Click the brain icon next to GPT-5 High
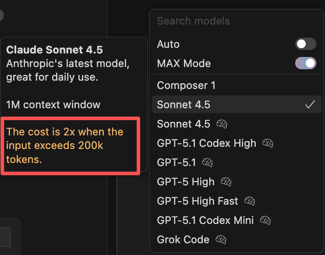The width and height of the screenshot is (325, 255). [x=226, y=182]
